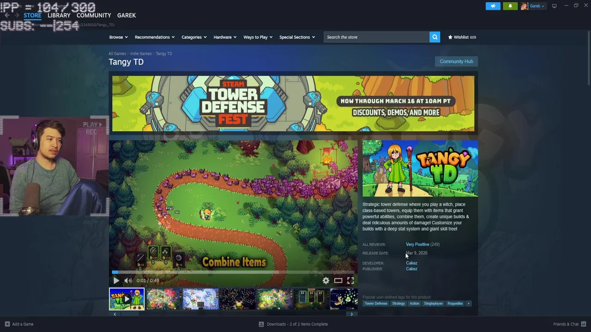Seek in the trailer progress bar
Viewport: 591px width, 332px height.
233,272
